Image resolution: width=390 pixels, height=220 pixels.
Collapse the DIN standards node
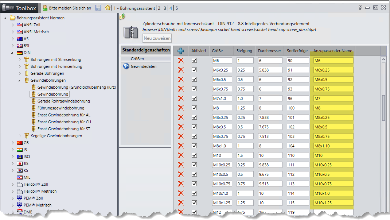pos(13,53)
